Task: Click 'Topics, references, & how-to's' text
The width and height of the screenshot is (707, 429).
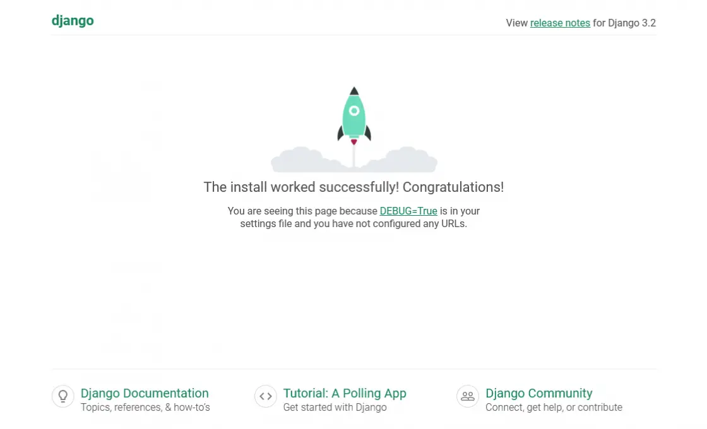Action: [145, 408]
